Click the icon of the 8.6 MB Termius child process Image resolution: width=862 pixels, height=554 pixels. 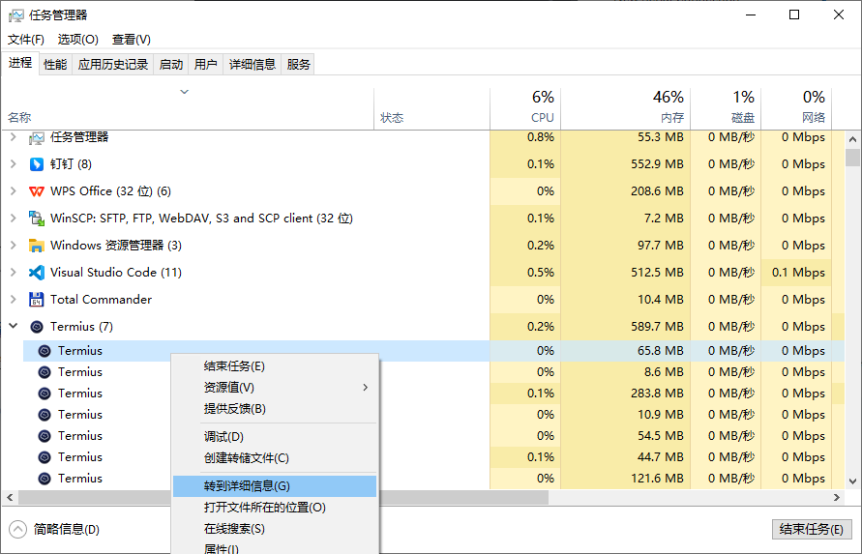point(45,372)
